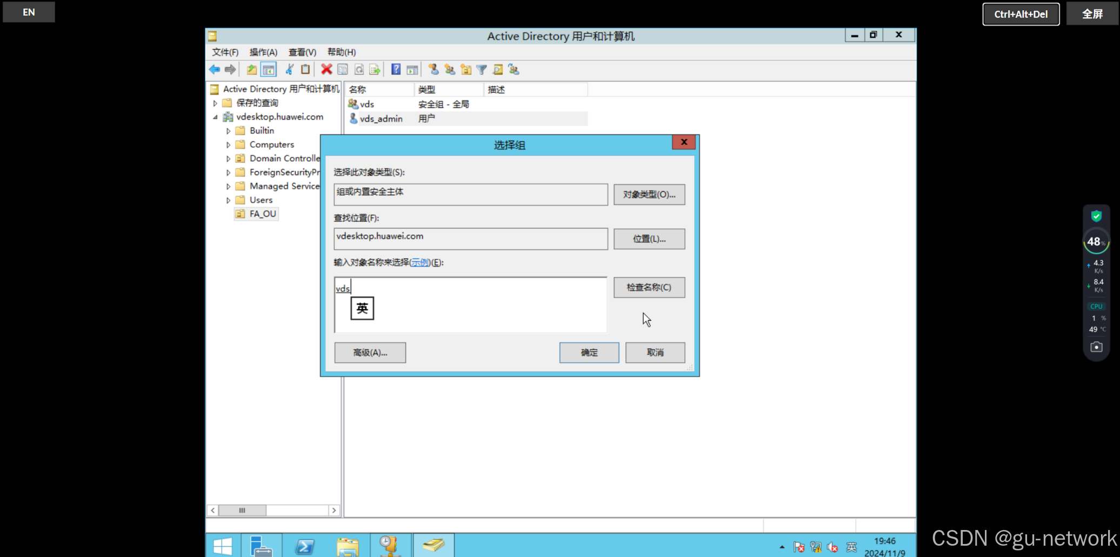Expand the Computers folder
The width and height of the screenshot is (1120, 557).
[x=228, y=145]
